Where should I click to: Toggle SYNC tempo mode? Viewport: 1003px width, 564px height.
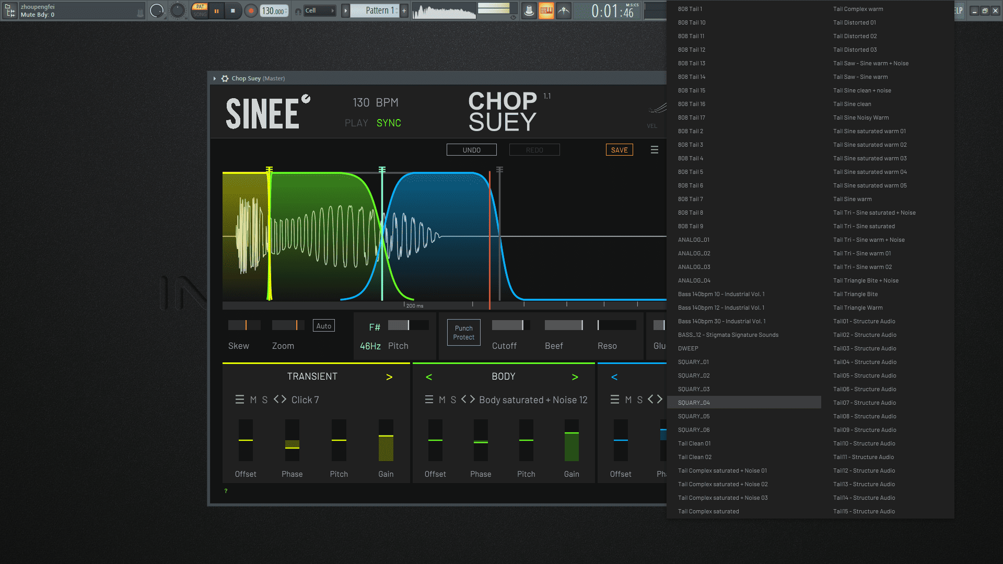click(389, 123)
